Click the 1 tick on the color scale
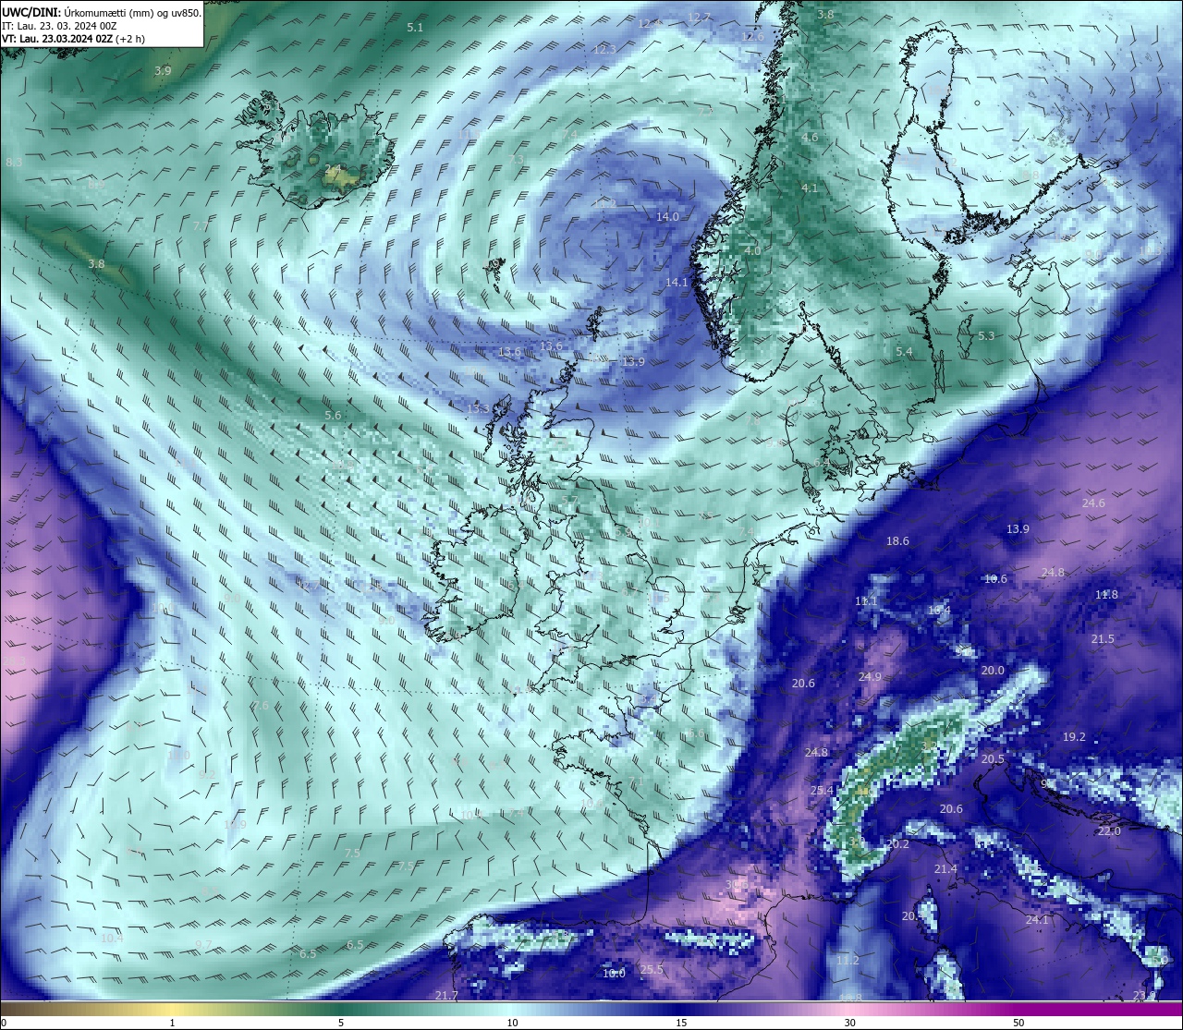The width and height of the screenshot is (1183, 1030). (x=172, y=1022)
